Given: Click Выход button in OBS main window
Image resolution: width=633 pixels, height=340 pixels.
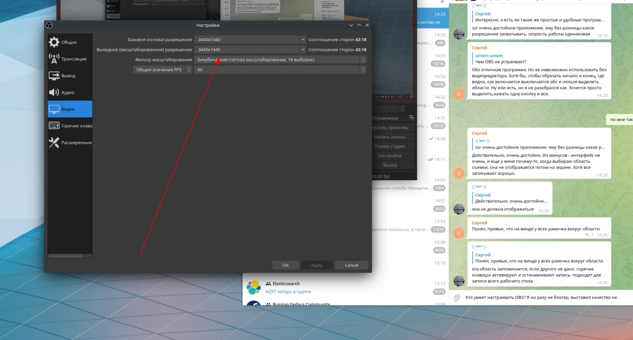Looking at the screenshot, I should [393, 165].
